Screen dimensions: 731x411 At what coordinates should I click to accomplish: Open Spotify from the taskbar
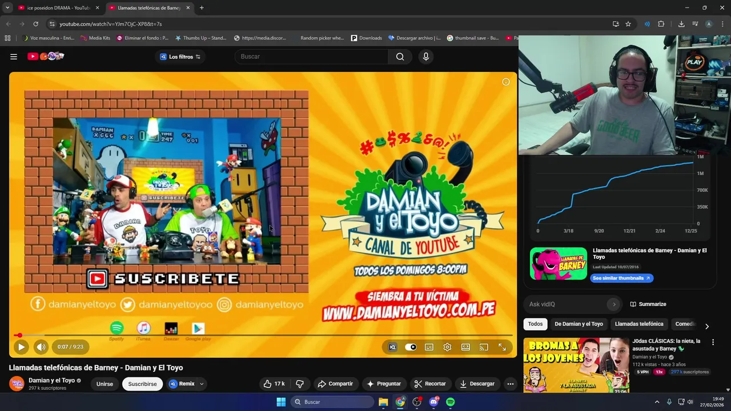click(450, 402)
